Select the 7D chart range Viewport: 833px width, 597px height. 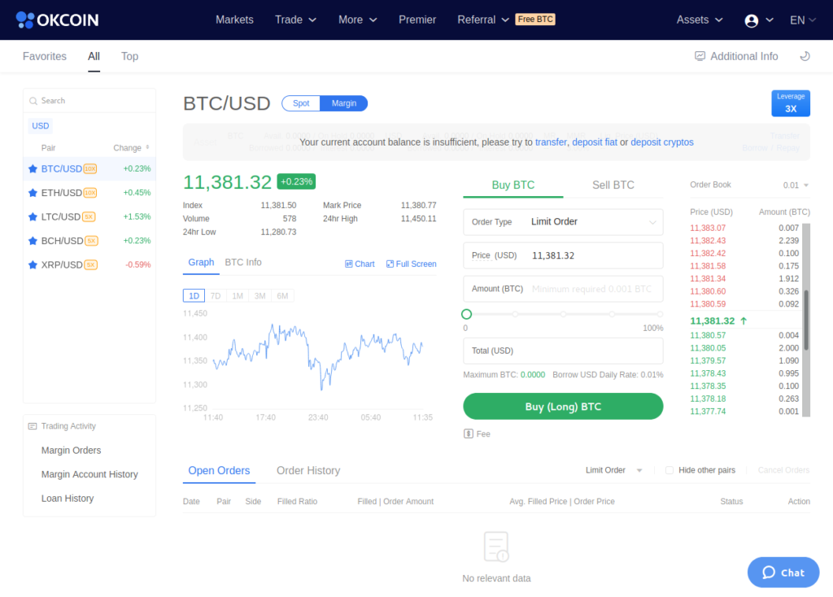(215, 296)
